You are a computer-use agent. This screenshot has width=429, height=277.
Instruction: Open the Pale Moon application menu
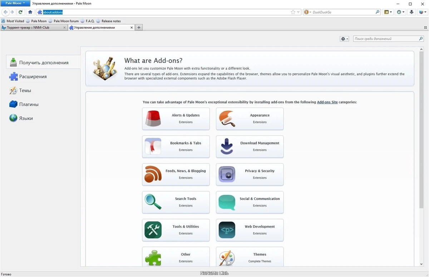click(x=15, y=3)
